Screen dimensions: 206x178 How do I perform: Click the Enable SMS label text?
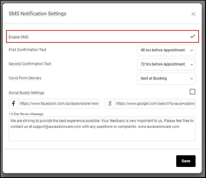18,37
